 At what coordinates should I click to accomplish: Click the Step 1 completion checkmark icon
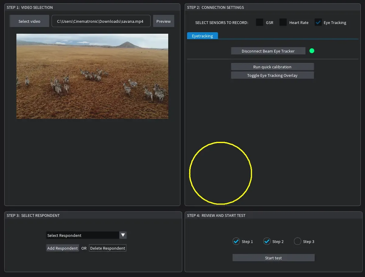pos(236,241)
